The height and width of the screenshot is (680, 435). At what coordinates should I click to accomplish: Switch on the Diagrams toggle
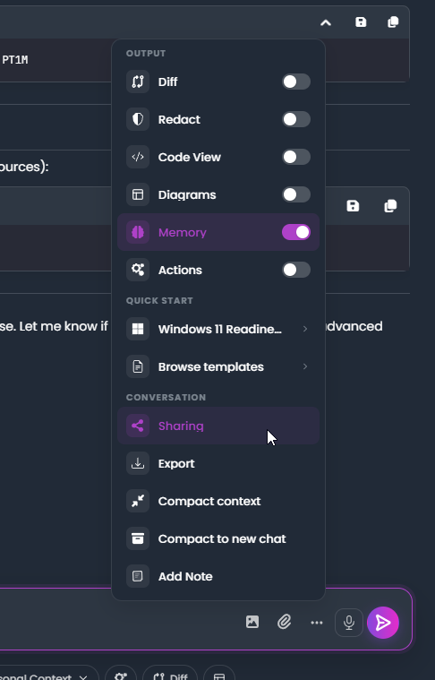click(x=296, y=194)
